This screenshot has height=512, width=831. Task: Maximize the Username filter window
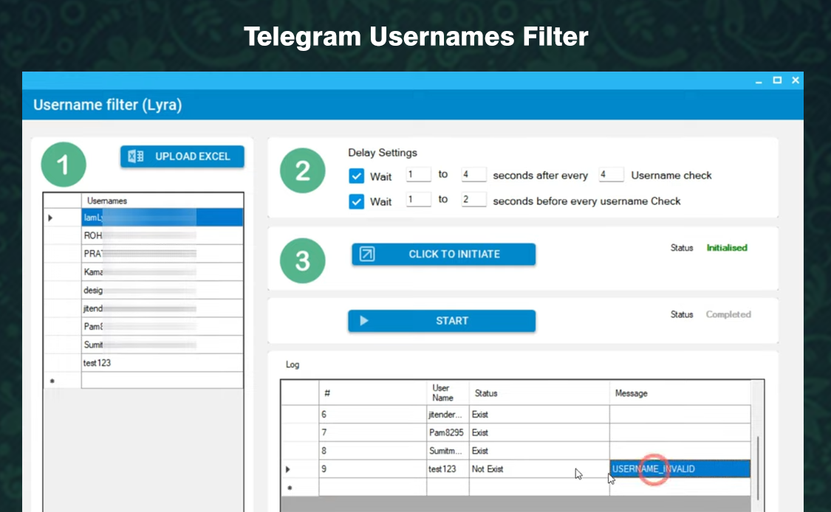(777, 80)
